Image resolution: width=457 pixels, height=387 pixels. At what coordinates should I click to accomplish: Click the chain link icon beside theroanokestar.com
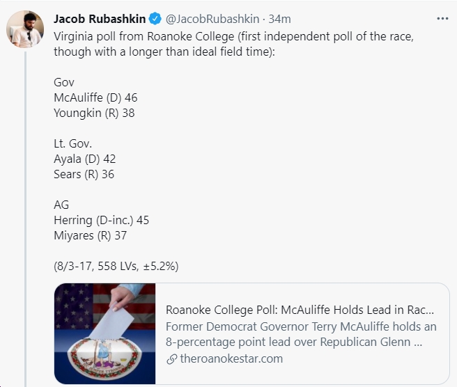(172, 359)
